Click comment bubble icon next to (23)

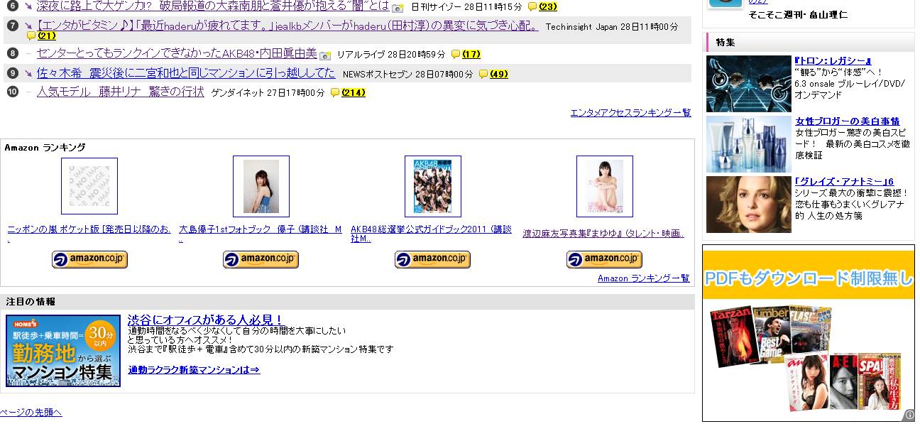coord(532,7)
